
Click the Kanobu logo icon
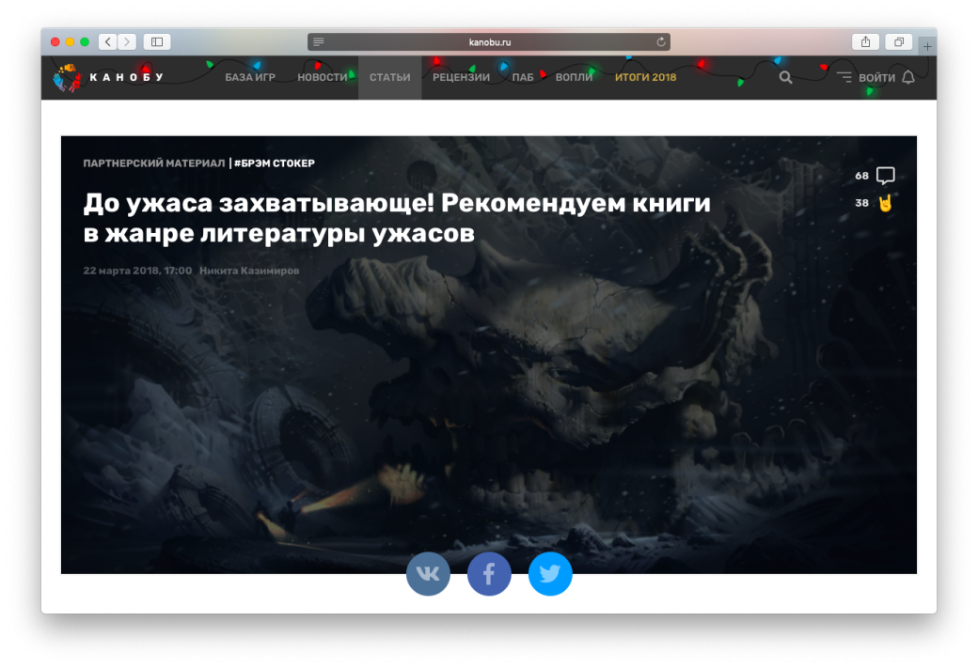(68, 78)
